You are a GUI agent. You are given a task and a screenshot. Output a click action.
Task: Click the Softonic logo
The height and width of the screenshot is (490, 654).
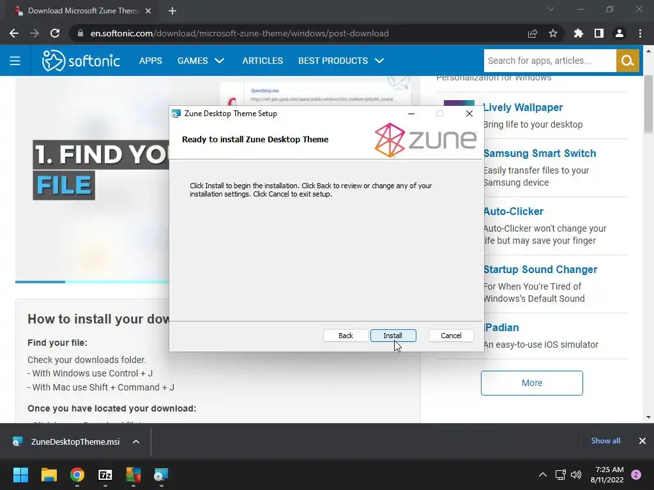point(81,61)
